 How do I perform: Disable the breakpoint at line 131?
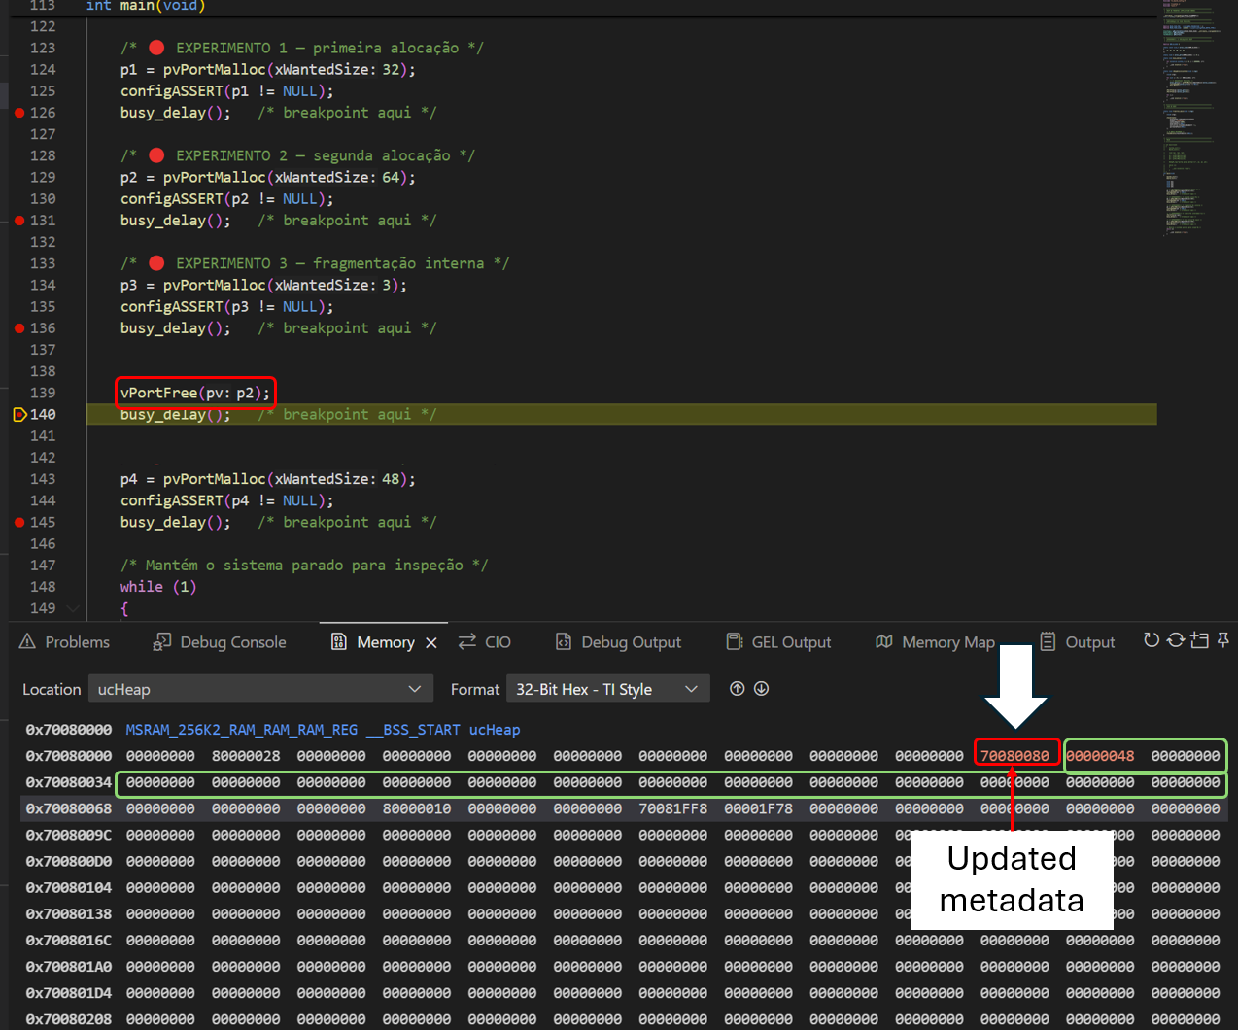click(x=18, y=220)
